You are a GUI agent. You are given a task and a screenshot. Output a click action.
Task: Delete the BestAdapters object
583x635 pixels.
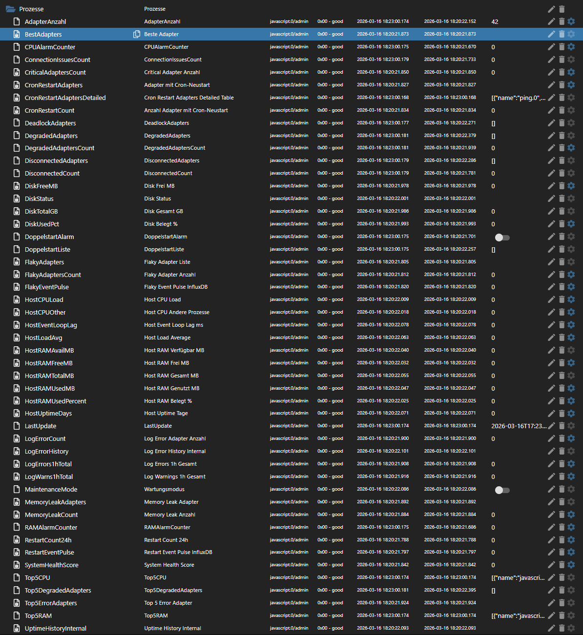pos(562,34)
